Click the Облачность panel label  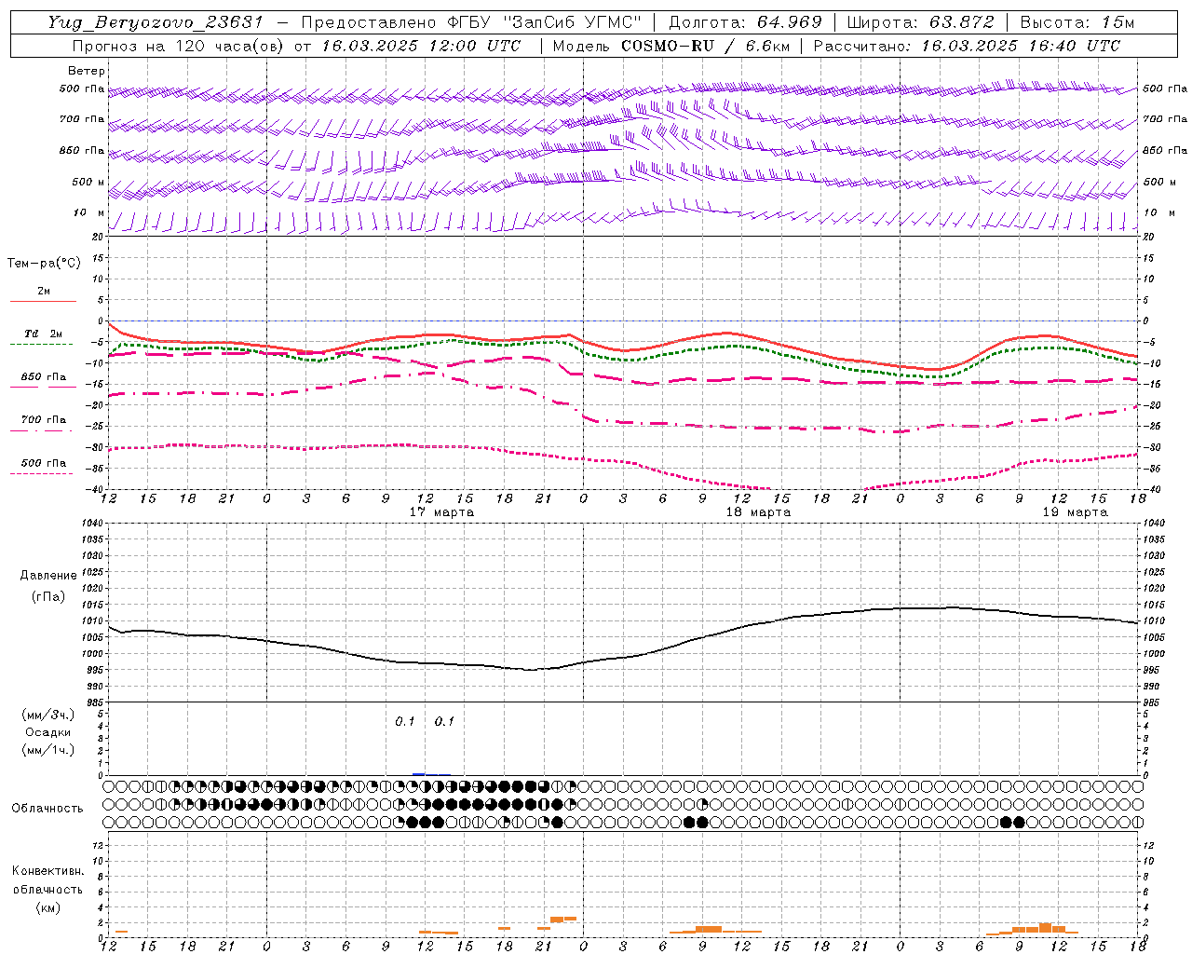(47, 809)
